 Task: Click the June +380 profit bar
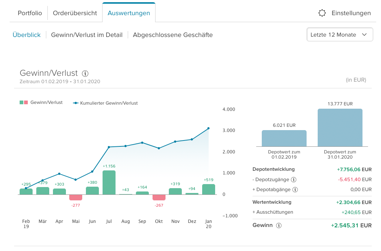tap(92, 191)
